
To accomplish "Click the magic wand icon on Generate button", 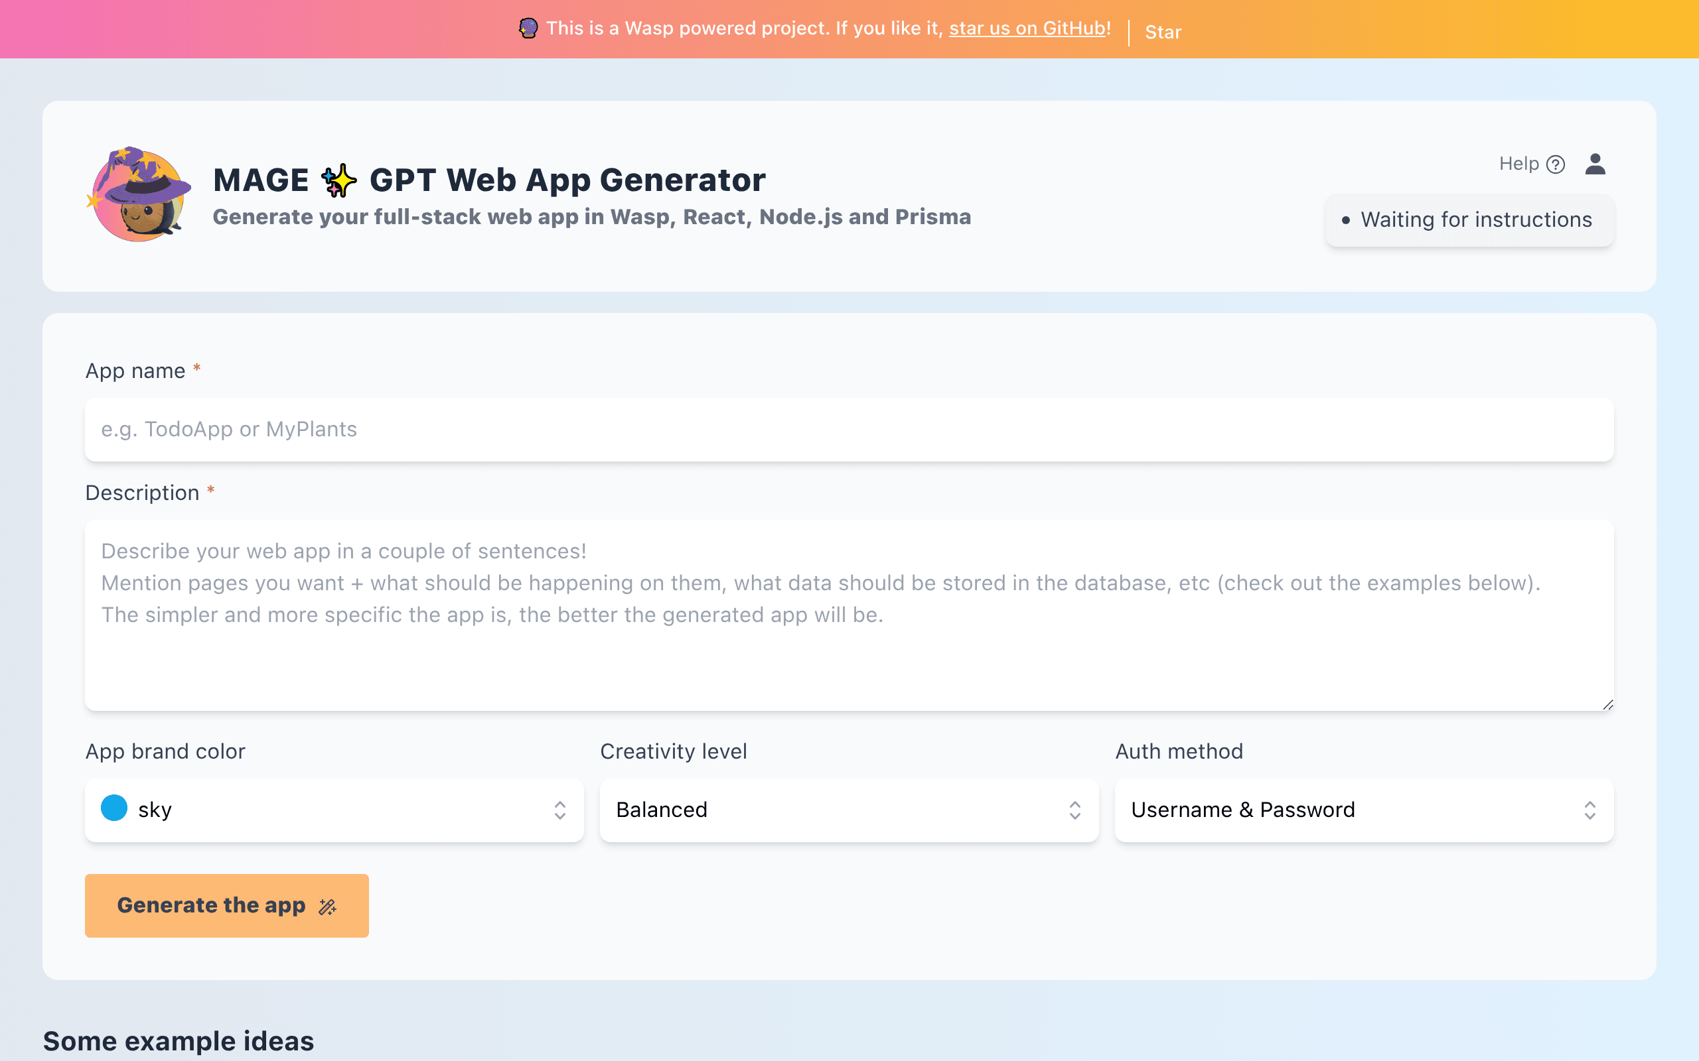I will tap(327, 906).
